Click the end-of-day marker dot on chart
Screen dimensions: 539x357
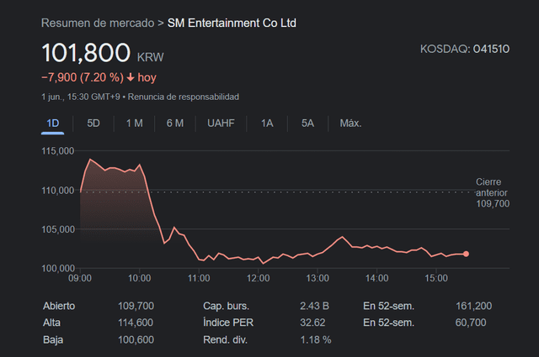click(466, 254)
